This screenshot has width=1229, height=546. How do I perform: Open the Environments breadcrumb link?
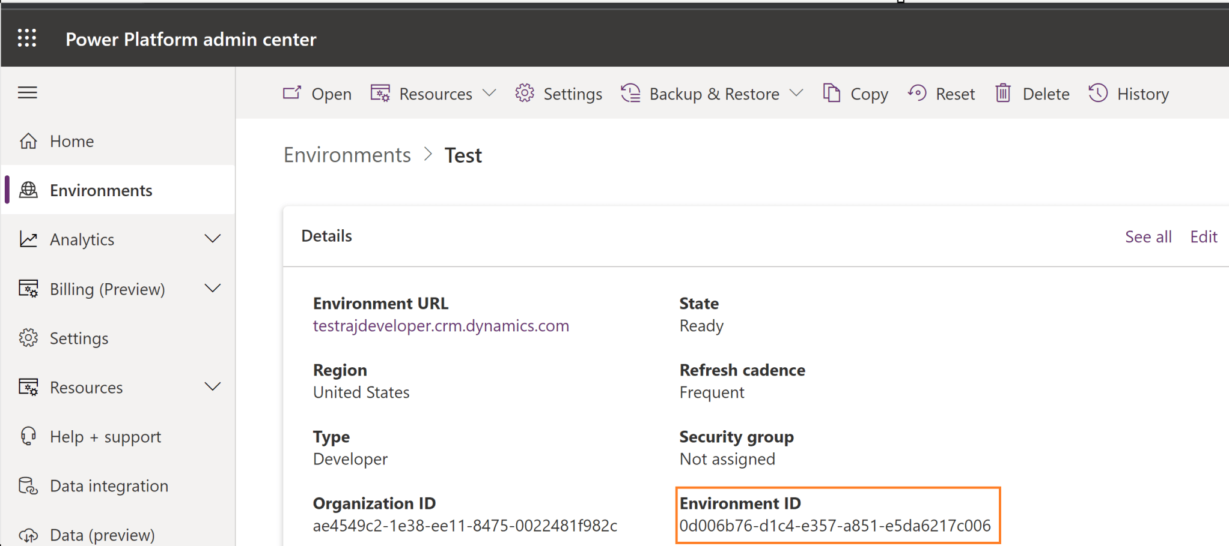tap(347, 154)
